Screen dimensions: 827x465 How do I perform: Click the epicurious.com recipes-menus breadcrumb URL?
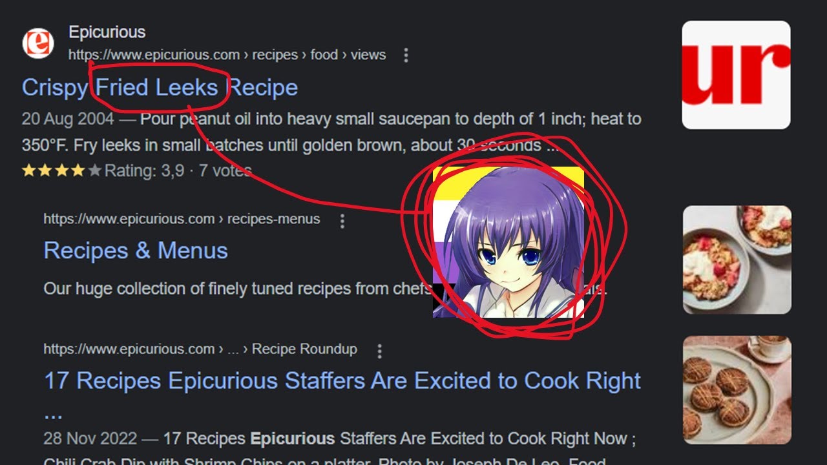pos(182,219)
